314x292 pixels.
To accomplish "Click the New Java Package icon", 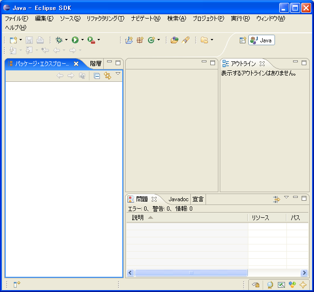I will click(129, 40).
